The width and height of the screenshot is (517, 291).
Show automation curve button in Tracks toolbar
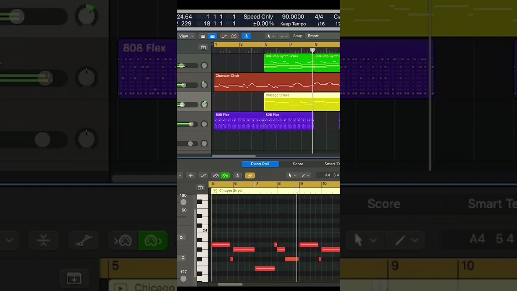pyautogui.click(x=224, y=36)
